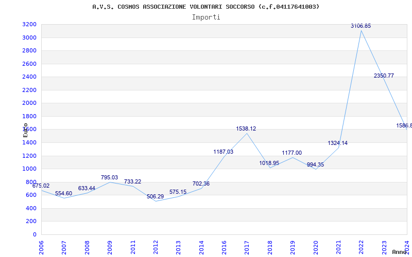This screenshot has height=257, width=412.
Task: Click the 2000 y-axis tick label
Action: click(29, 103)
